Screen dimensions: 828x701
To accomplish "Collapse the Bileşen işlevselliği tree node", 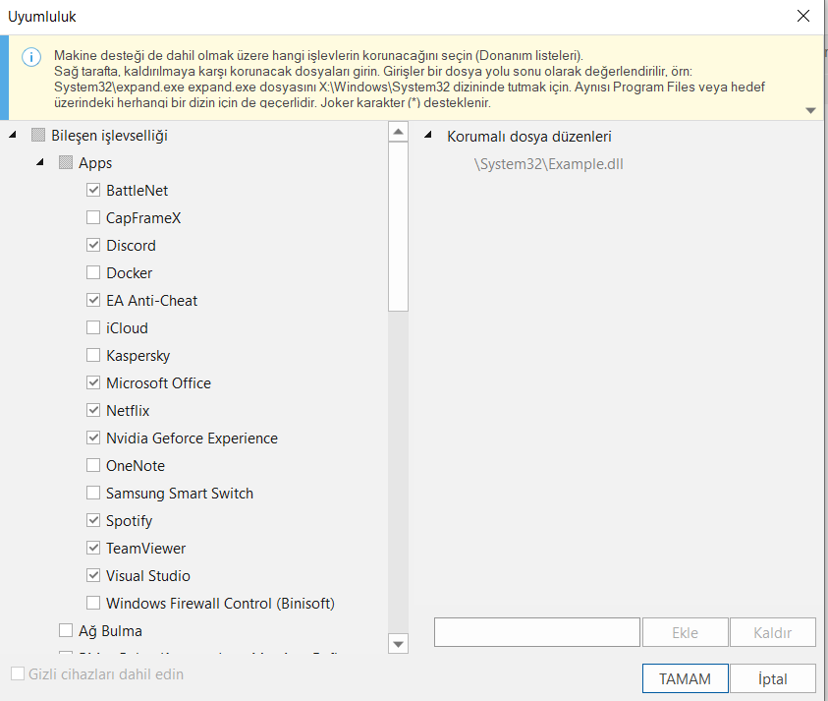I will pos(13,136).
